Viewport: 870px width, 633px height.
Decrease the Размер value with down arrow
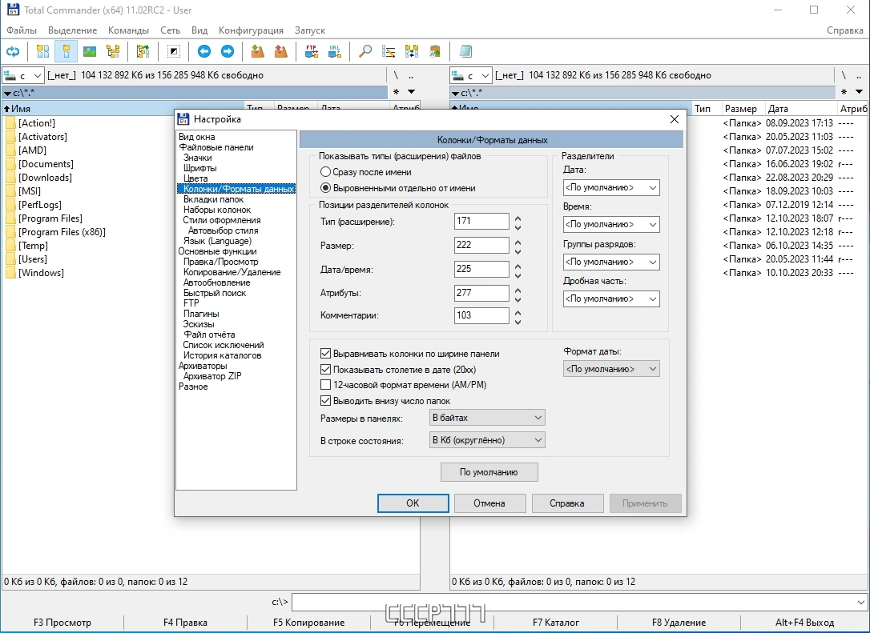coord(518,251)
